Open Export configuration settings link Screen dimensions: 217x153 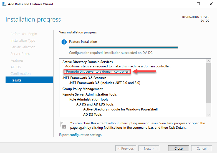tap(80, 135)
